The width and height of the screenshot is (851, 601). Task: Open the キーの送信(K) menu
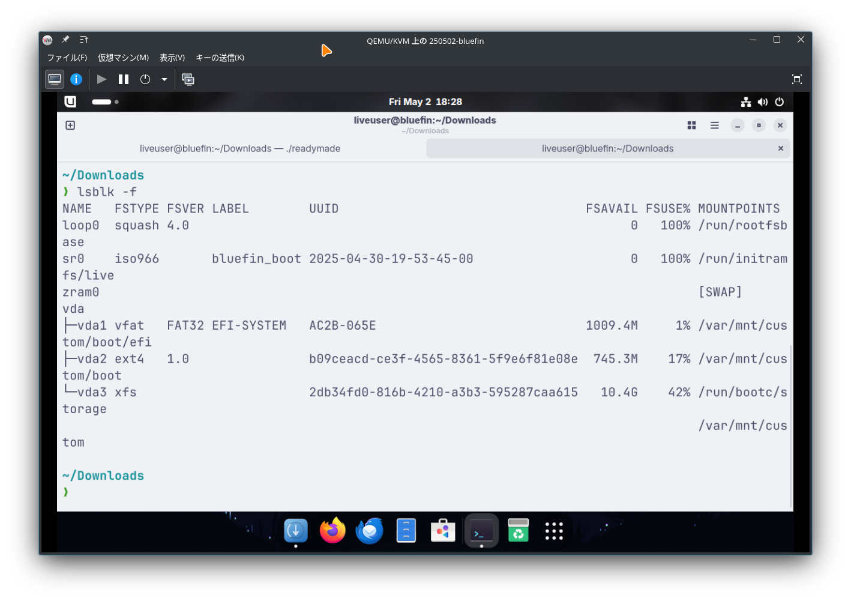tap(220, 58)
